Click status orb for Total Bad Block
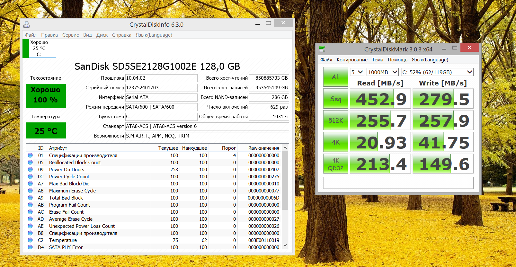Viewport: 516px width, 267px height. [x=30, y=198]
